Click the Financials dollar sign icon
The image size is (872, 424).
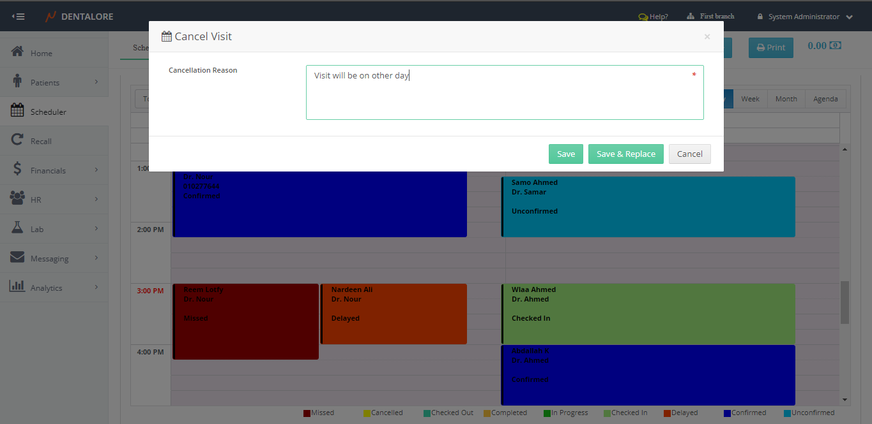(17, 170)
